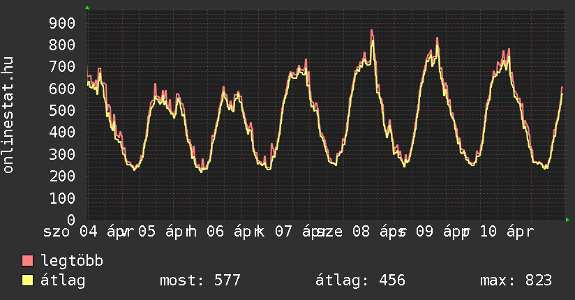Click the 'max: 823' statistic

point(516,280)
